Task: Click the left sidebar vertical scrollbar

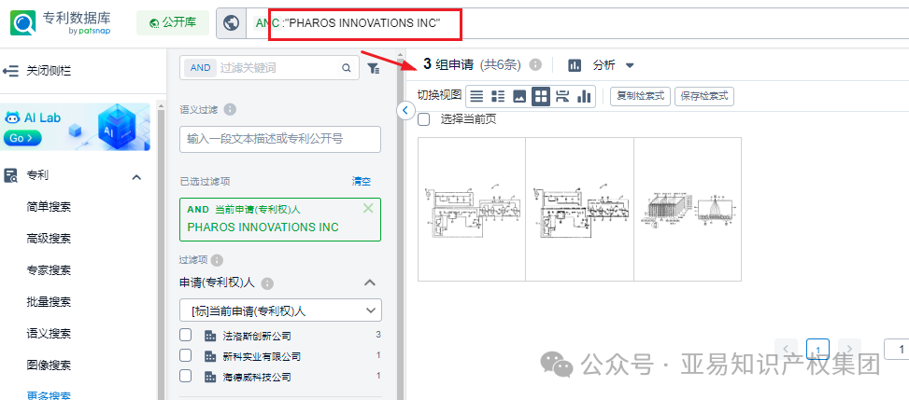Action: 161,255
